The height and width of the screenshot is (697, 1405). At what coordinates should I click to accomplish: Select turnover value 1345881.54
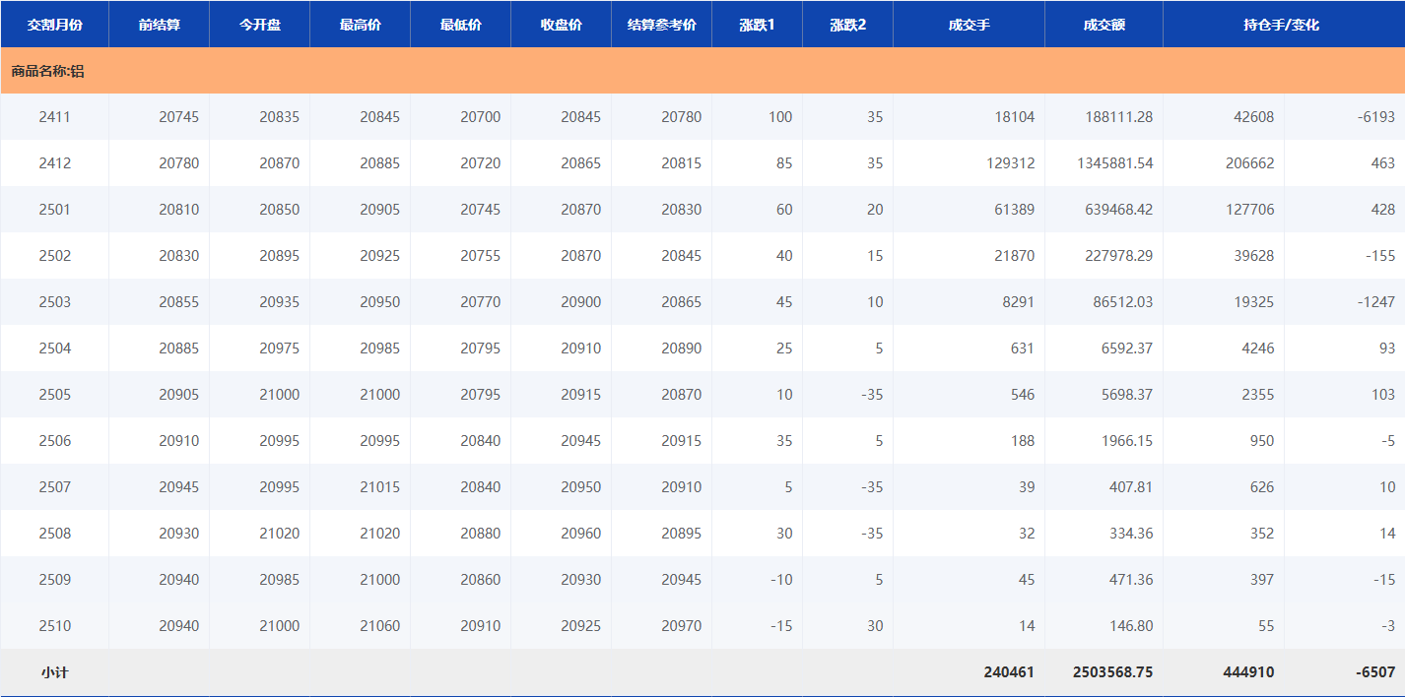(1114, 163)
